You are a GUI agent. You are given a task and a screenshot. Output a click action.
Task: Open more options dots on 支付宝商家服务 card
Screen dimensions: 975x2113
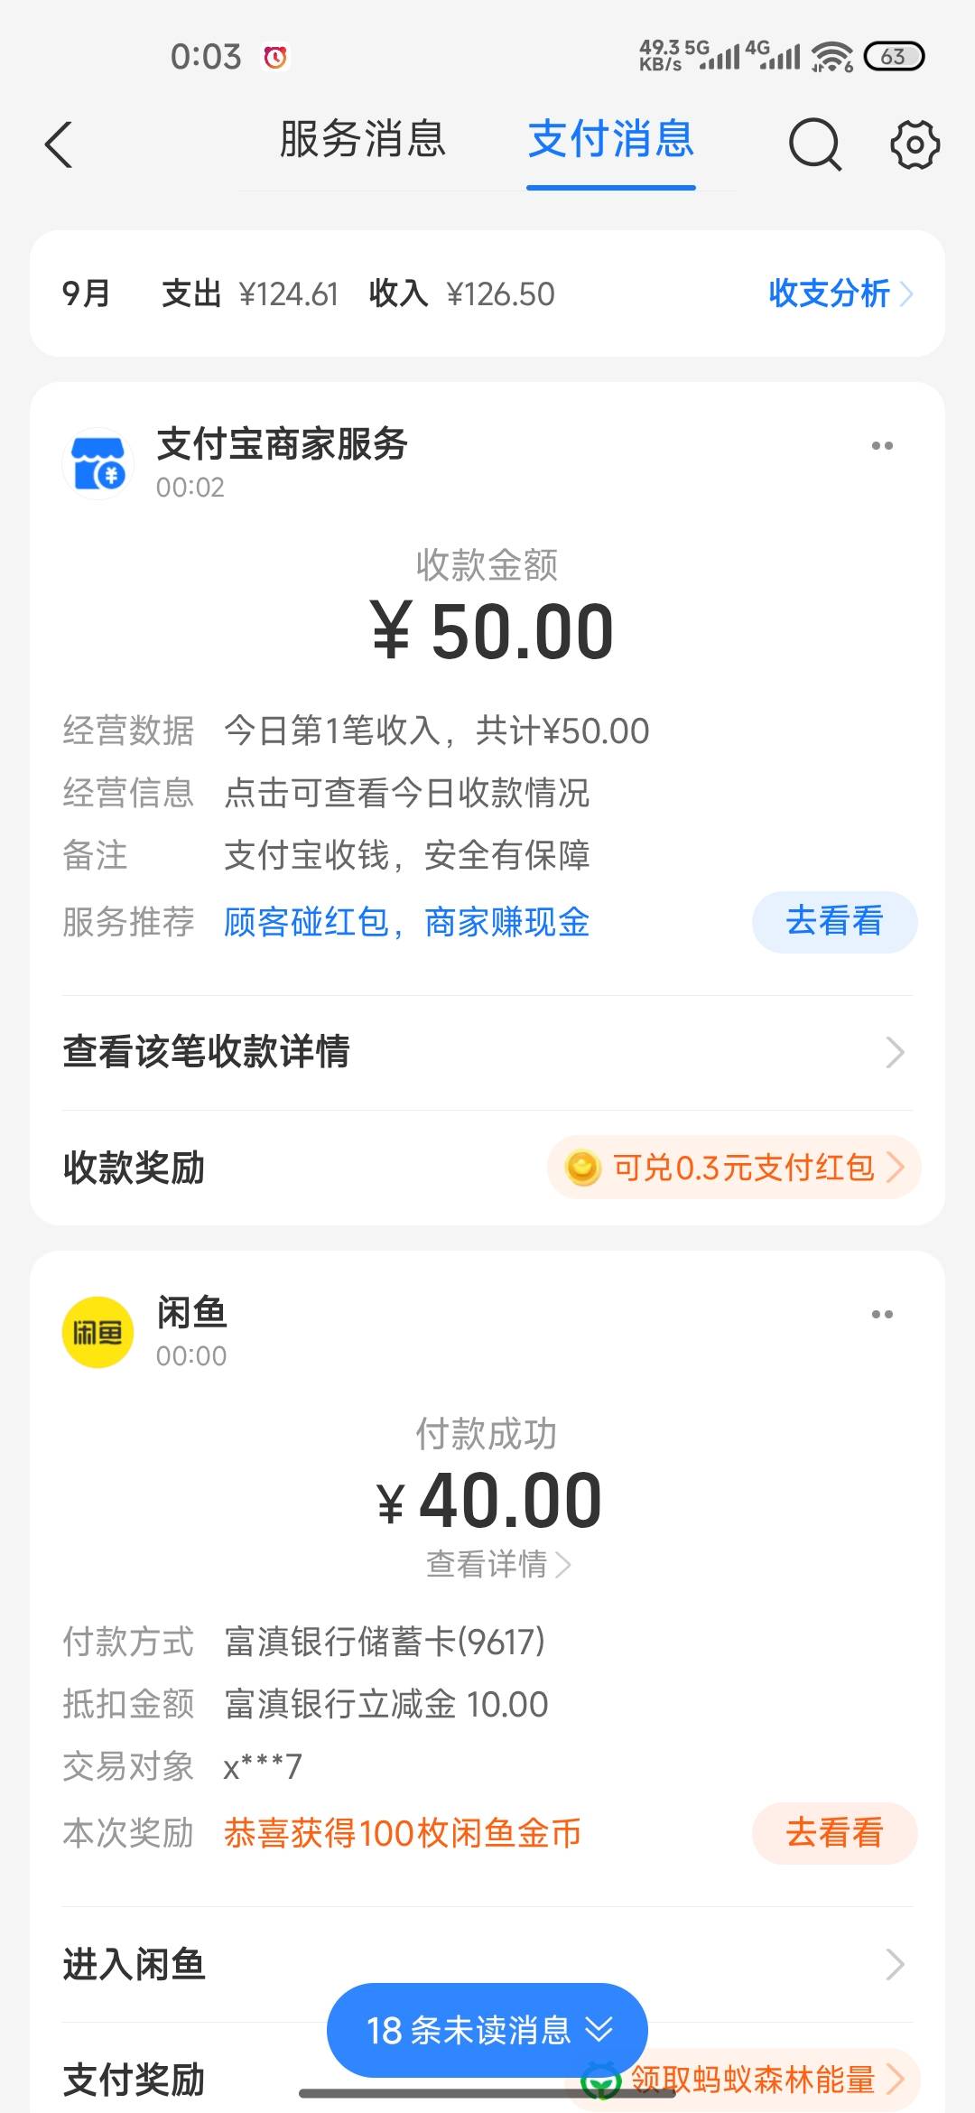click(x=882, y=445)
